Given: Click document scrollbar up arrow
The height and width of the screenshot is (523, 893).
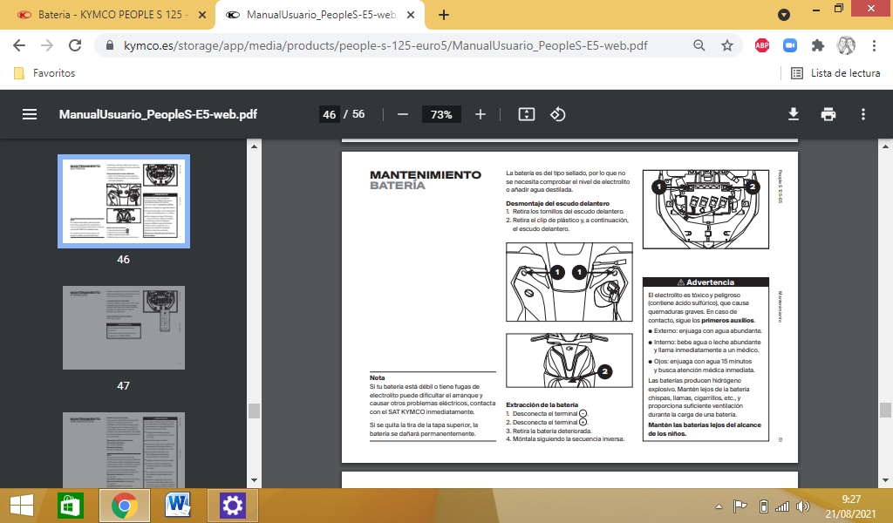Looking at the screenshot, I should click(x=885, y=146).
